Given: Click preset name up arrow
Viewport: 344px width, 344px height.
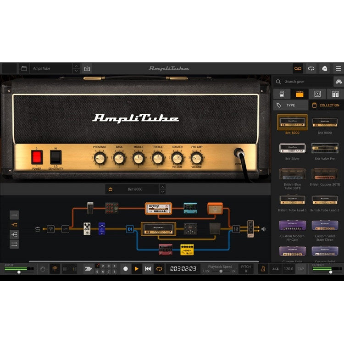Looking at the screenshot, I should [x=76, y=66].
